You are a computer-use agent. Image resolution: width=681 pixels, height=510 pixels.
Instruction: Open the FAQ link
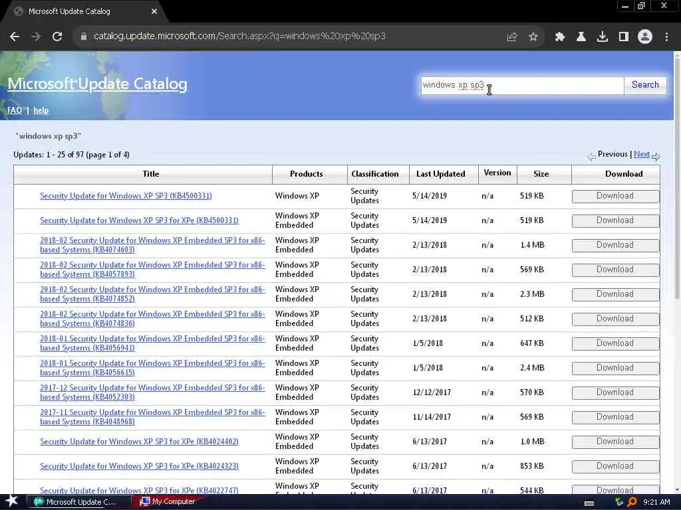(15, 110)
